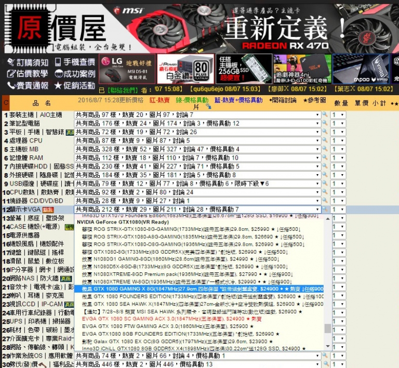Select 微星 GTX 1080 GAMING X 8G option
Screen dimensions: 399x368
[199, 289]
